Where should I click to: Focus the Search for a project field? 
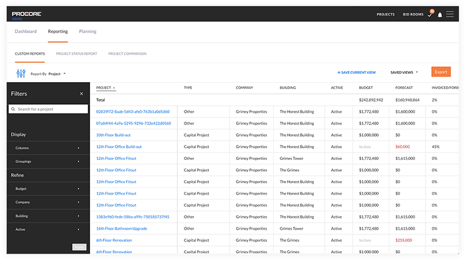coord(48,109)
